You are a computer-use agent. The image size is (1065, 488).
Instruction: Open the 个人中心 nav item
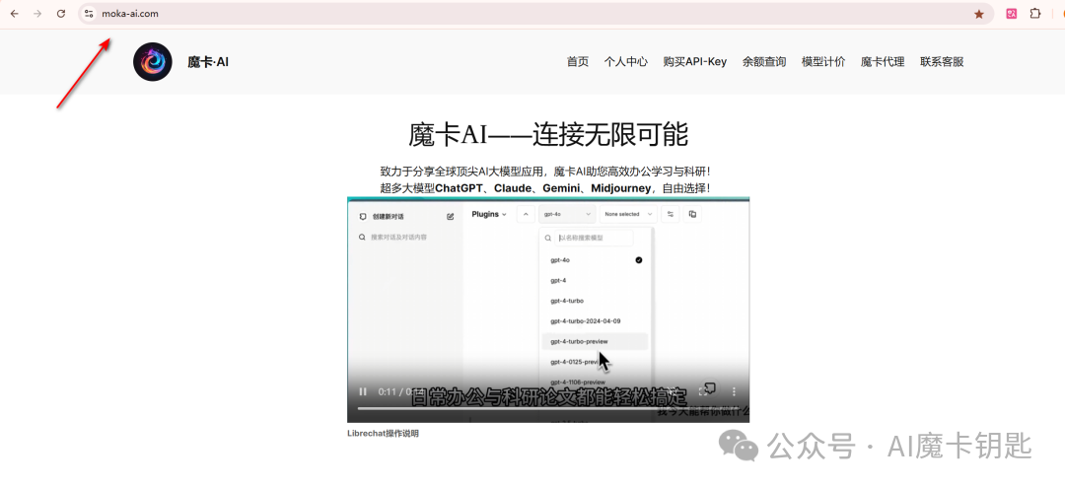click(x=625, y=62)
